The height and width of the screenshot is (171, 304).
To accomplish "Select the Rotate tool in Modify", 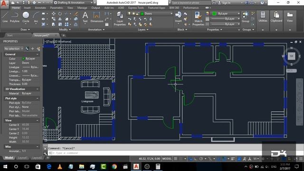I will coord(60,14).
